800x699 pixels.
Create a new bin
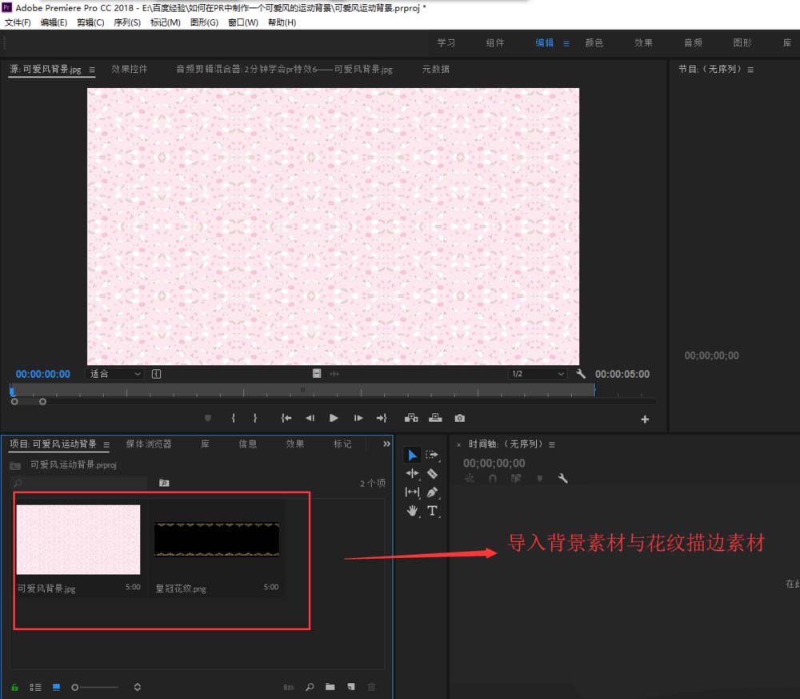pyautogui.click(x=330, y=687)
